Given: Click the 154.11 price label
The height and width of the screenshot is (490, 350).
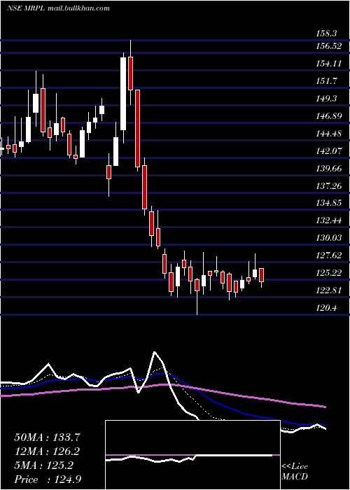Looking at the screenshot, I should point(328,64).
